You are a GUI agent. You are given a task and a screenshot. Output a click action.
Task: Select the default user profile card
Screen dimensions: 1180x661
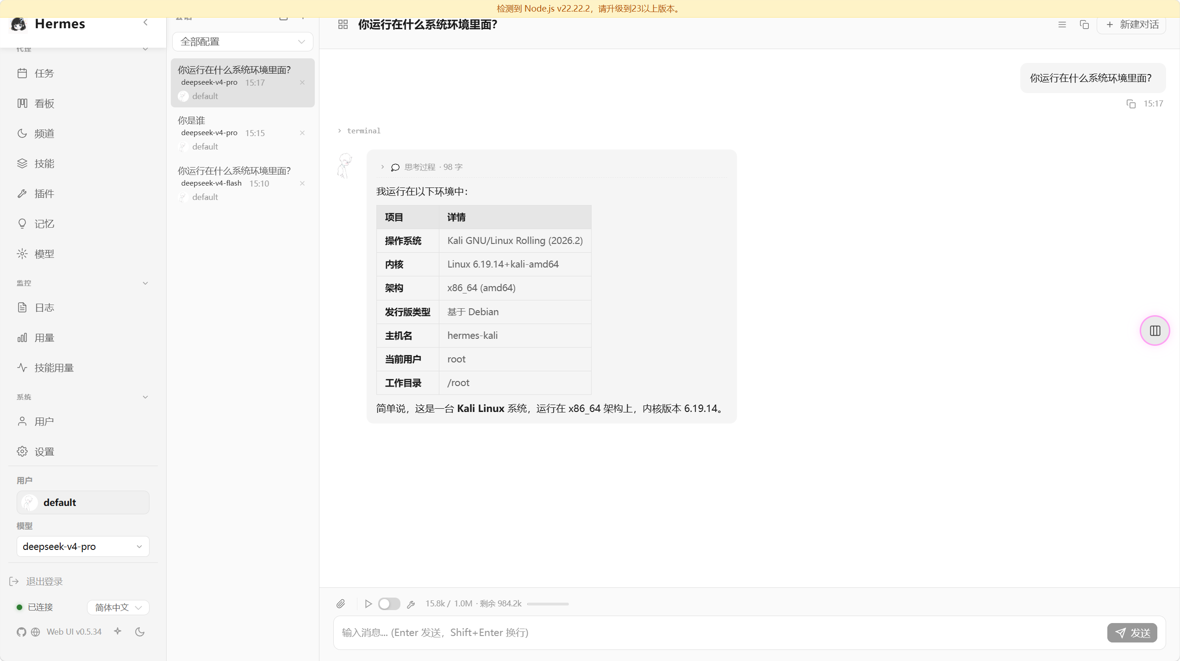[83, 502]
